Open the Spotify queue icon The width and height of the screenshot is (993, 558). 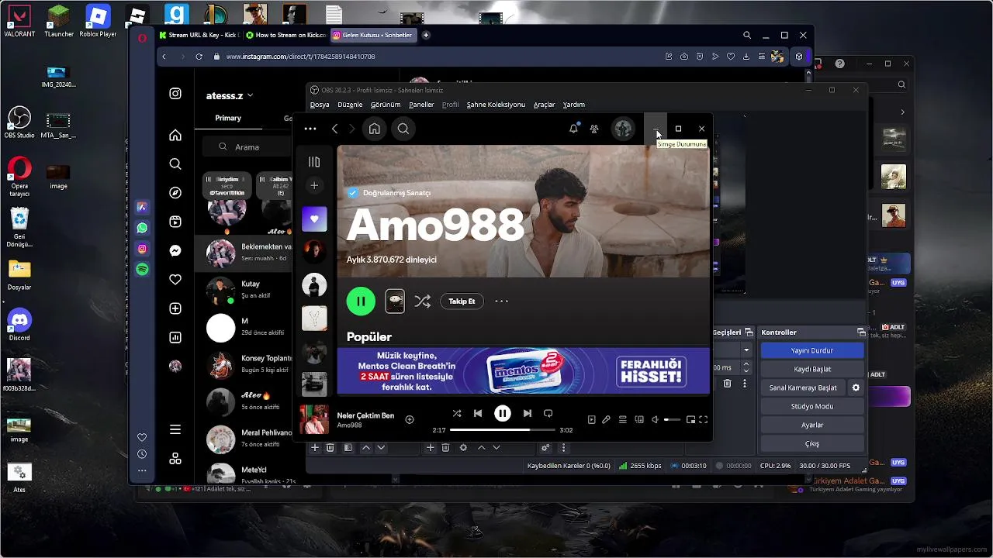pos(622,420)
